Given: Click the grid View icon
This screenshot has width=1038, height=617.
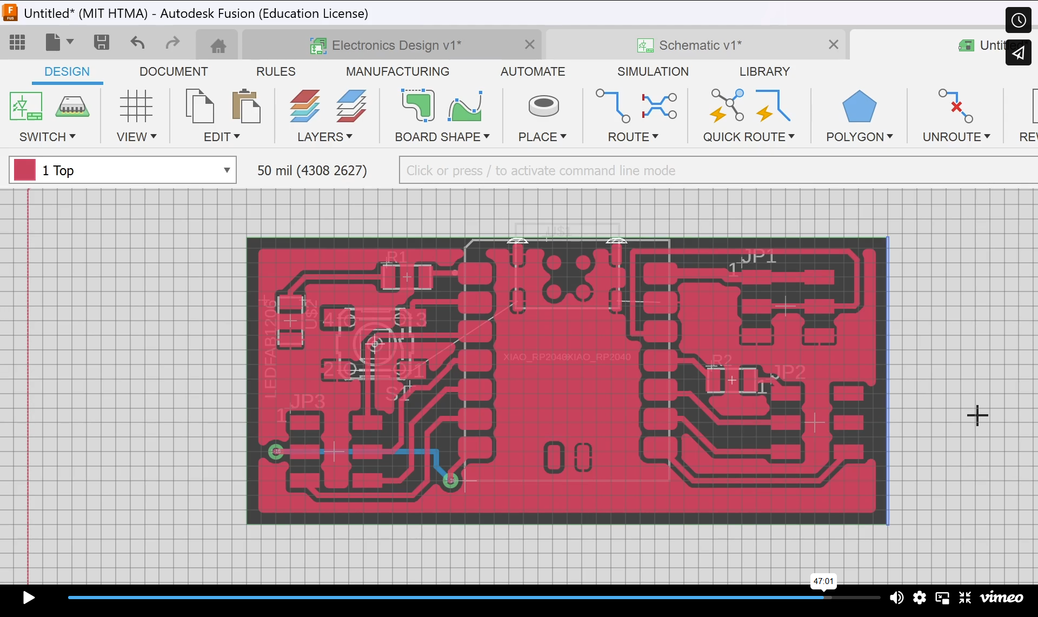Looking at the screenshot, I should coord(136,106).
